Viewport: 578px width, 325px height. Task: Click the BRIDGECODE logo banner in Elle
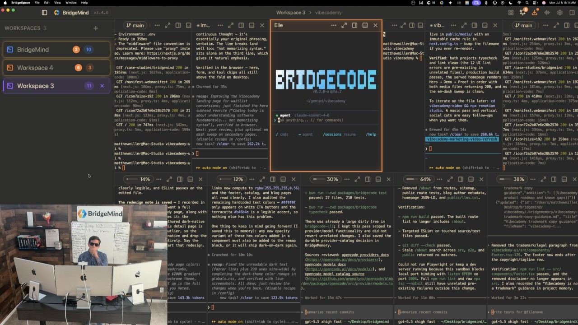[x=326, y=80]
